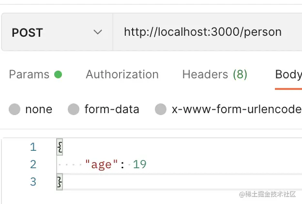
Task: Click line number 1 in editor gutter
Action: click(x=33, y=147)
